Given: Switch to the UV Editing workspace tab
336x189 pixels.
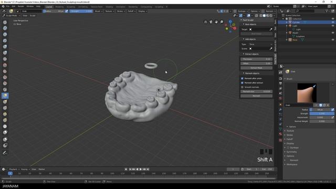Looking at the screenshot, I should pos(83,7).
